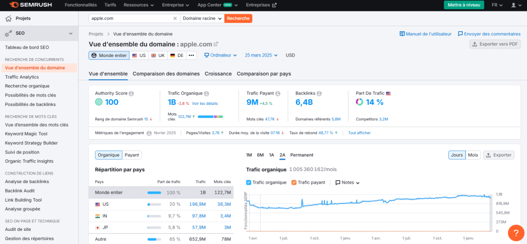Click the Notes speech bubble icon

(338, 182)
